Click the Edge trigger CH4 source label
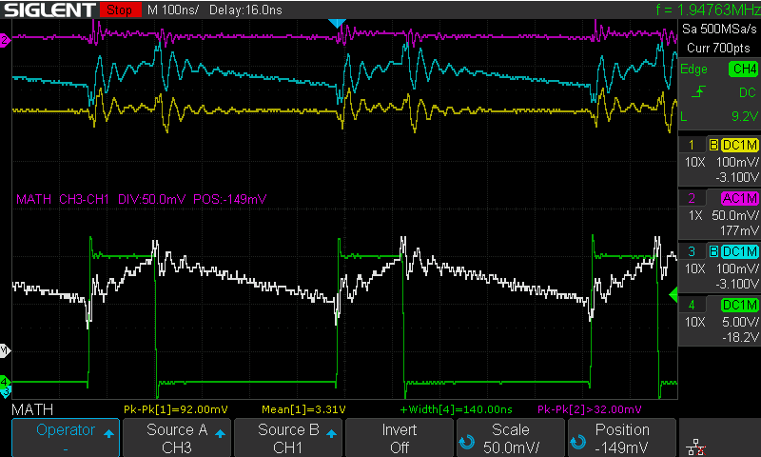This screenshot has width=761, height=457. [x=744, y=69]
